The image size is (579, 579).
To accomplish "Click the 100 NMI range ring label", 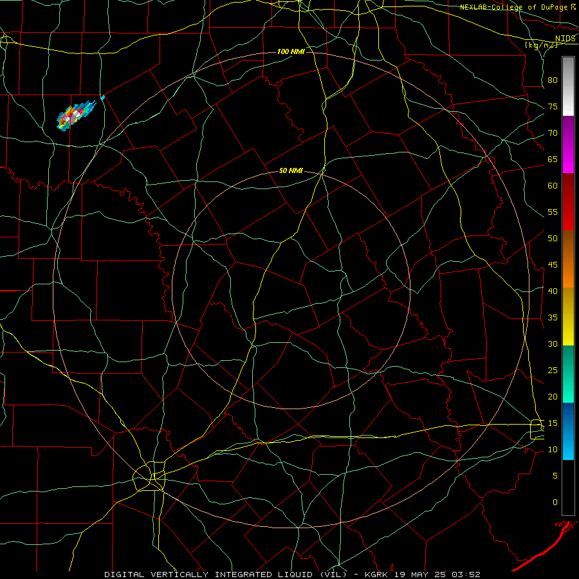I will (x=291, y=51).
